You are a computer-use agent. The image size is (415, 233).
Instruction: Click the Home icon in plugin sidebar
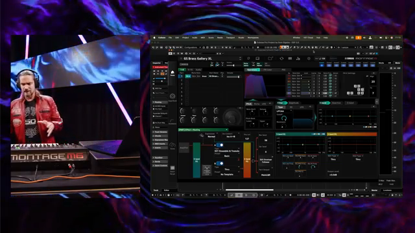tap(172, 73)
